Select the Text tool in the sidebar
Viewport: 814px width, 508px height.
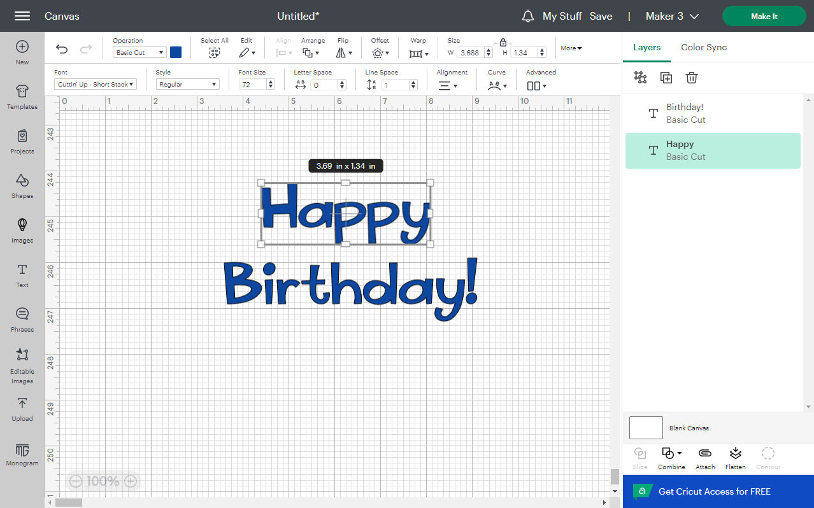(22, 275)
